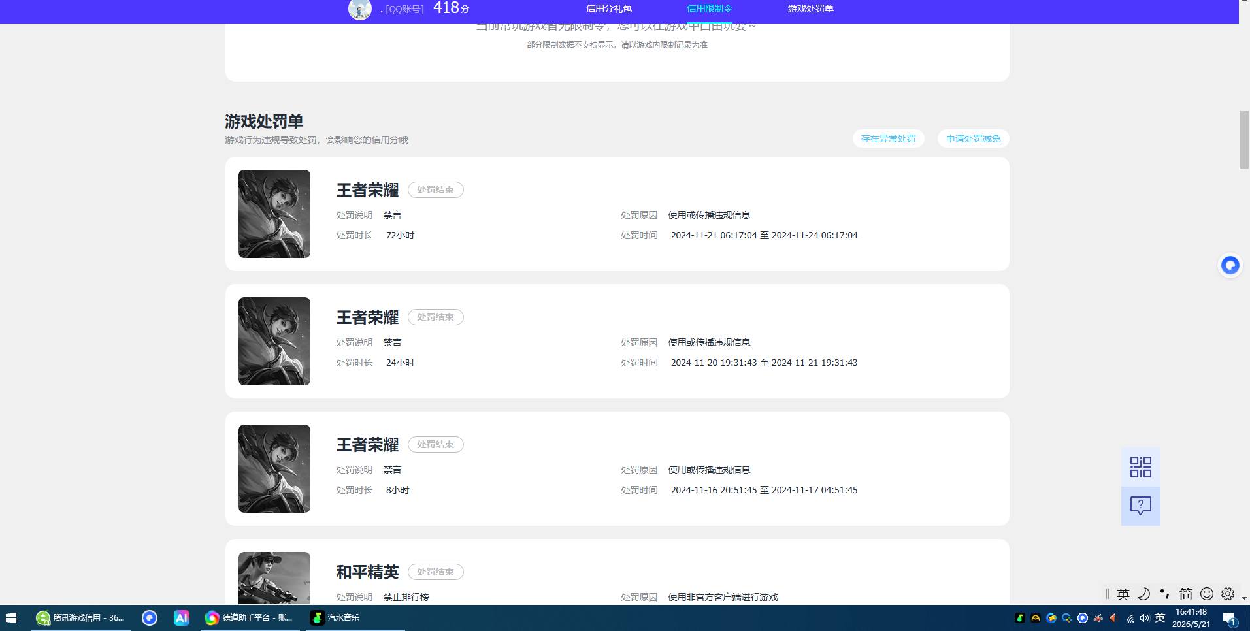The width and height of the screenshot is (1250, 631).
Task: Click the blue-yellow browser tray icon
Action: click(1051, 618)
